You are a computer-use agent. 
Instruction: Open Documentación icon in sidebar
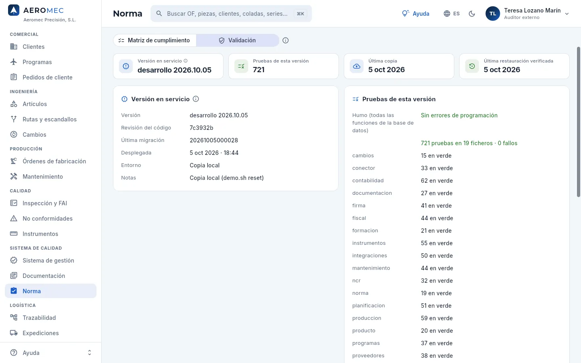[14, 276]
